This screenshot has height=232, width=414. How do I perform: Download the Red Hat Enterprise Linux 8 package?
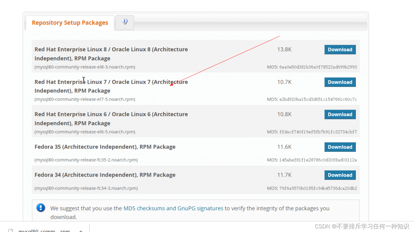(340, 50)
